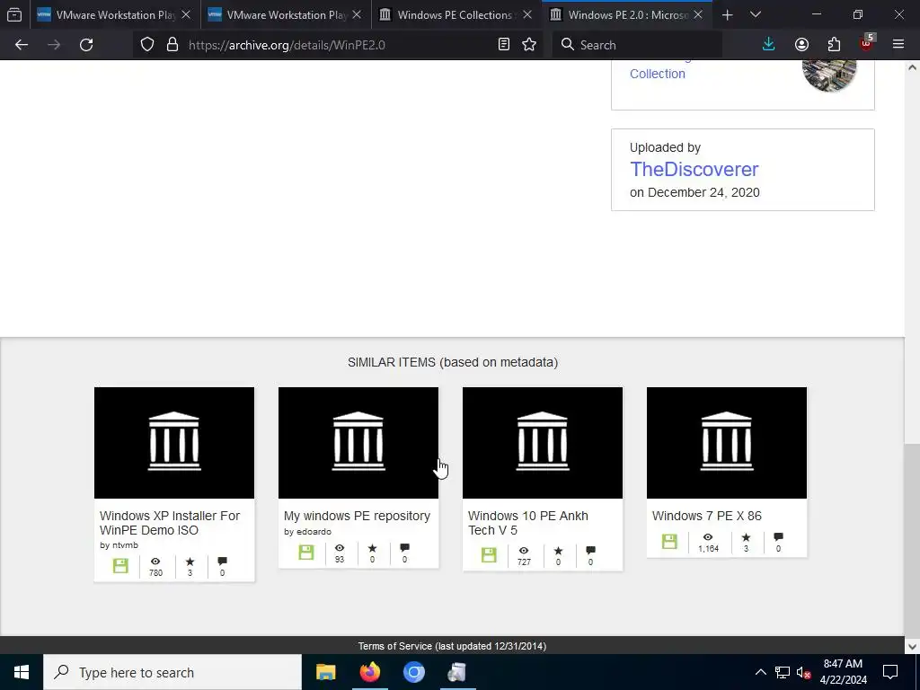Click Type here to search taskbar box
920x690 pixels.
[x=172, y=672]
